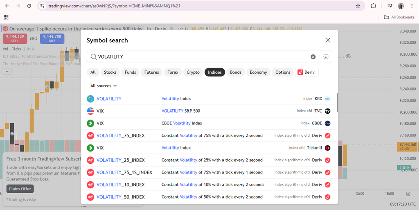Image resolution: width=419 pixels, height=210 pixels.
Task: Open the browser Extensions menu
Action: [373, 6]
